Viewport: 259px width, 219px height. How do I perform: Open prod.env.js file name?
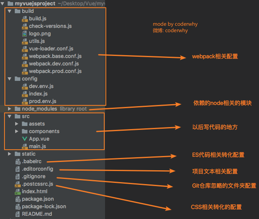point(43,101)
